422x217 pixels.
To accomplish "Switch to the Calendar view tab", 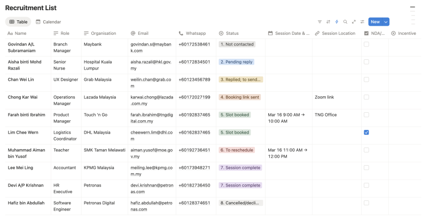I will [48, 22].
